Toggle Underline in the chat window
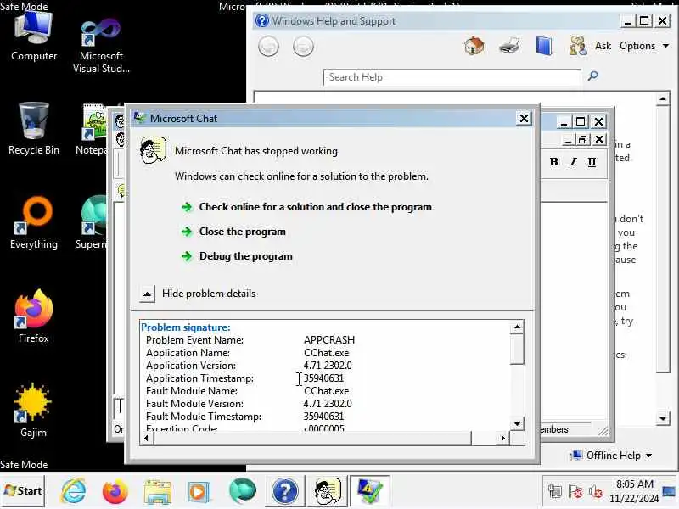Viewport: 679px width, 509px height. click(592, 162)
